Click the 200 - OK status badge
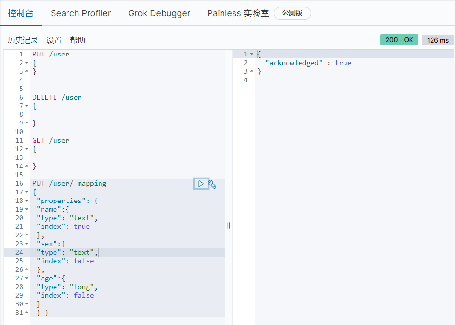The height and width of the screenshot is (325, 455). [x=399, y=40]
